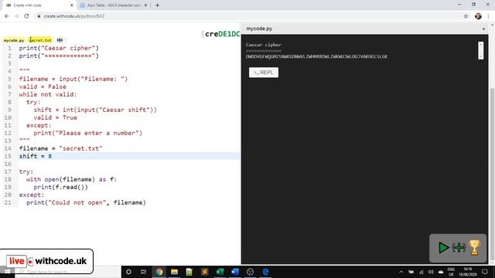Open File Explorer from the taskbar
Image resolution: width=495 pixels, height=278 pixels.
[174, 272]
